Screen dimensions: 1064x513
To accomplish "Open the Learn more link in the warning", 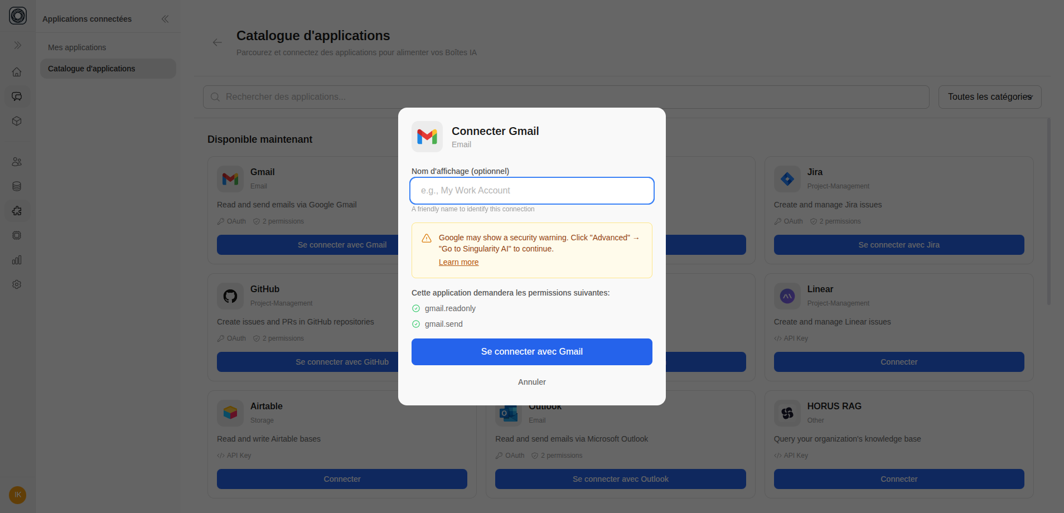I will (458, 262).
